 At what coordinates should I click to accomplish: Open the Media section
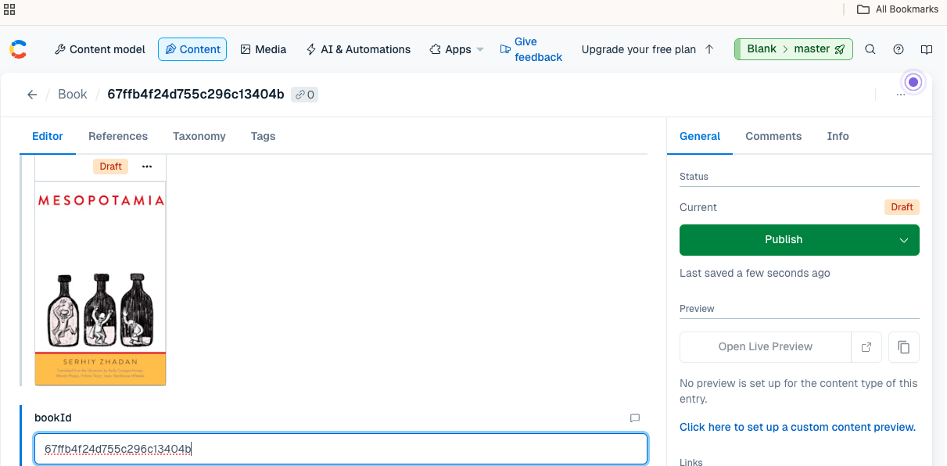pos(263,49)
